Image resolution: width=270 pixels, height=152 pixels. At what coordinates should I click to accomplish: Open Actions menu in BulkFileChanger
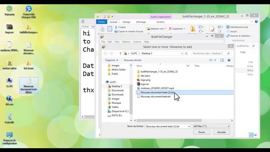click(137, 42)
